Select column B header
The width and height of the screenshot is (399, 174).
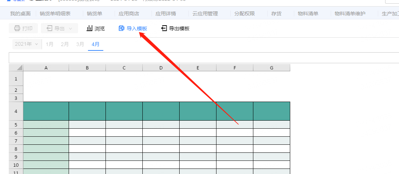click(87, 68)
